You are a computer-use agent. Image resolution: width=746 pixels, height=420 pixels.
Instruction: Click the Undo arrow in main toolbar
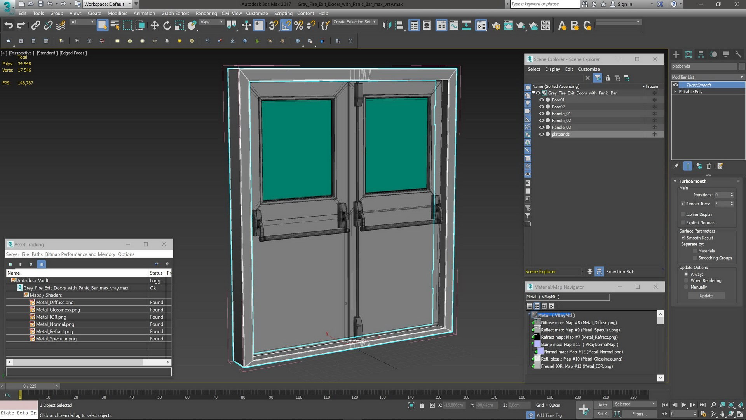[x=9, y=26]
